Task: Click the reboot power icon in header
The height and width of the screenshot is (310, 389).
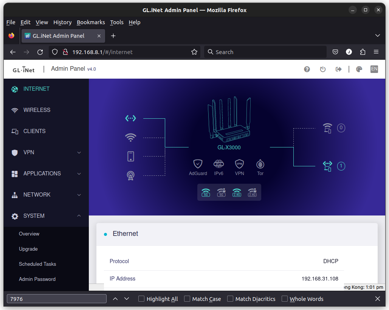Action: pos(323,69)
